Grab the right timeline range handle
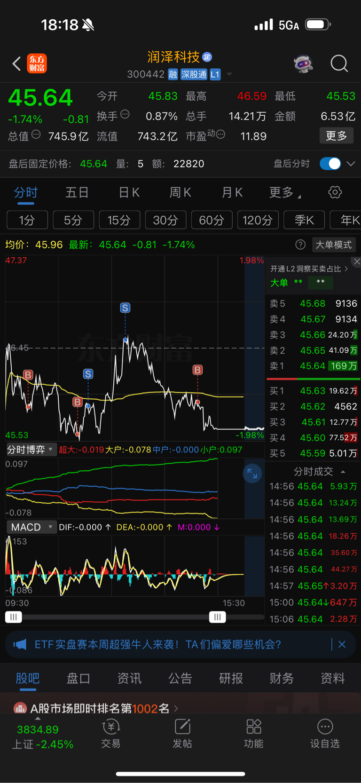This screenshot has height=783, width=361. coord(217,617)
